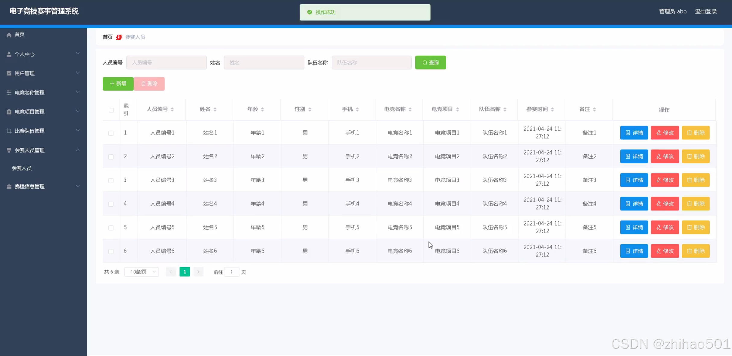Click the 个人中心 user icon
The height and width of the screenshot is (356, 732).
[x=9, y=54]
